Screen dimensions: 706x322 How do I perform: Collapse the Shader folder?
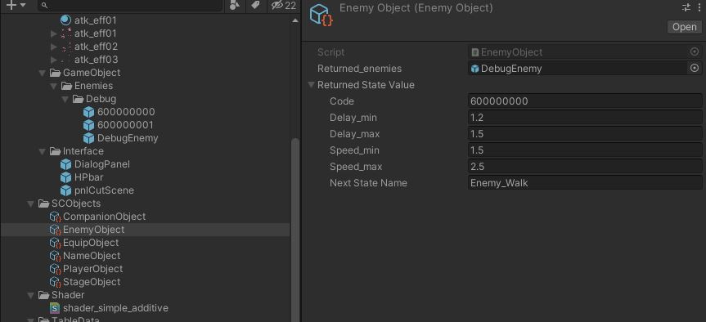[30, 295]
